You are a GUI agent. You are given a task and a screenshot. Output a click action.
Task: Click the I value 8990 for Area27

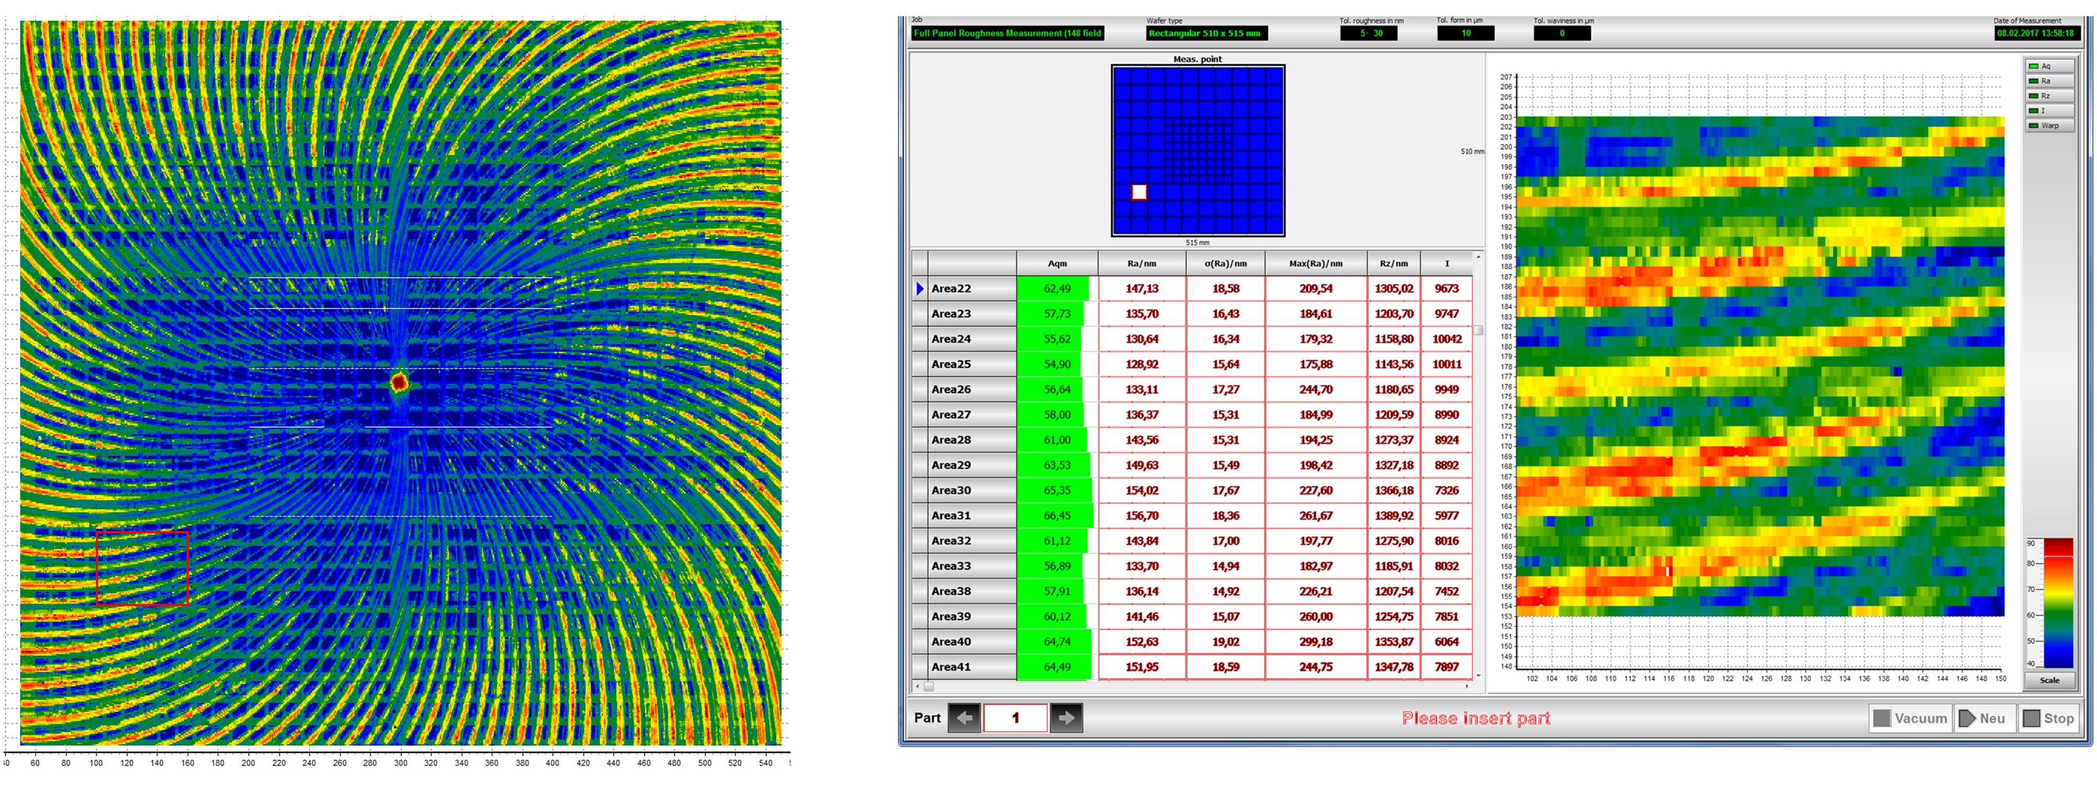point(1446,415)
